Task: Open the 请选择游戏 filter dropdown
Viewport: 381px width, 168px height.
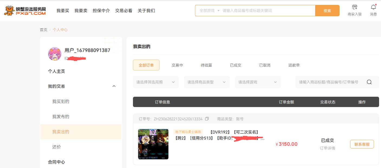Action: point(258,82)
